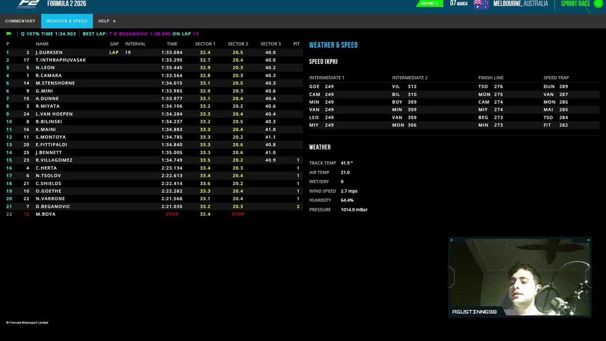Click the Pit column header

(296, 44)
